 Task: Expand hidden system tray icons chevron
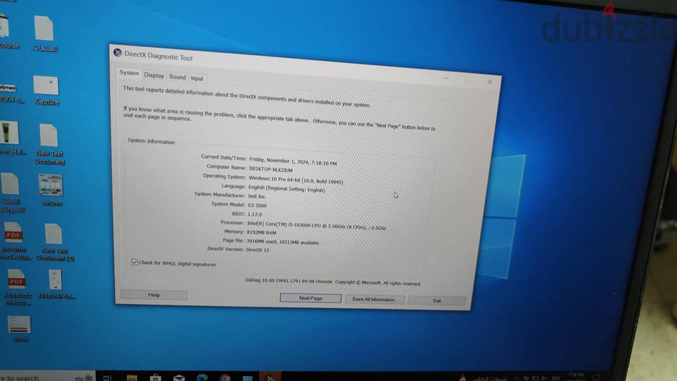coord(516,378)
